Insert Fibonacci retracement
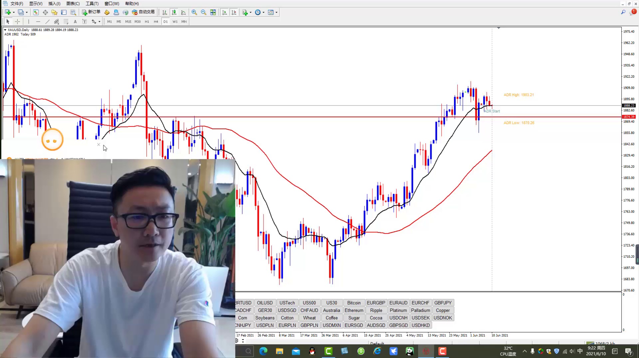 coord(66,22)
